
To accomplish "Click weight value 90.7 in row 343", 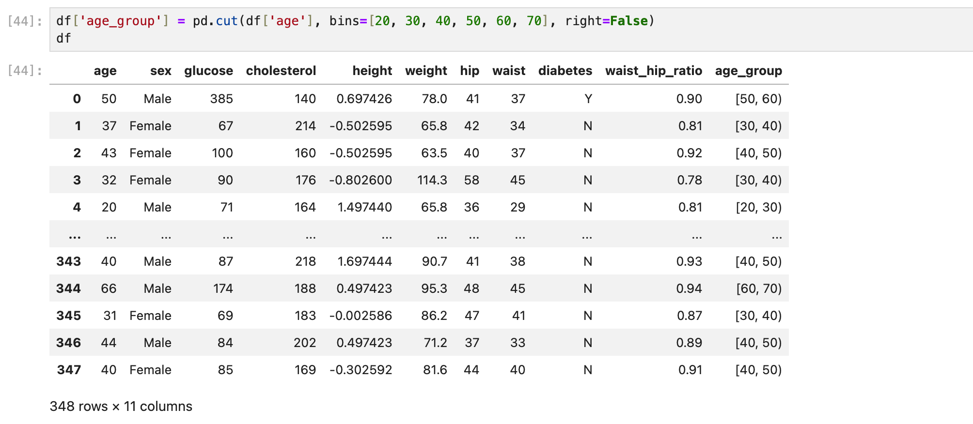I will click(434, 261).
